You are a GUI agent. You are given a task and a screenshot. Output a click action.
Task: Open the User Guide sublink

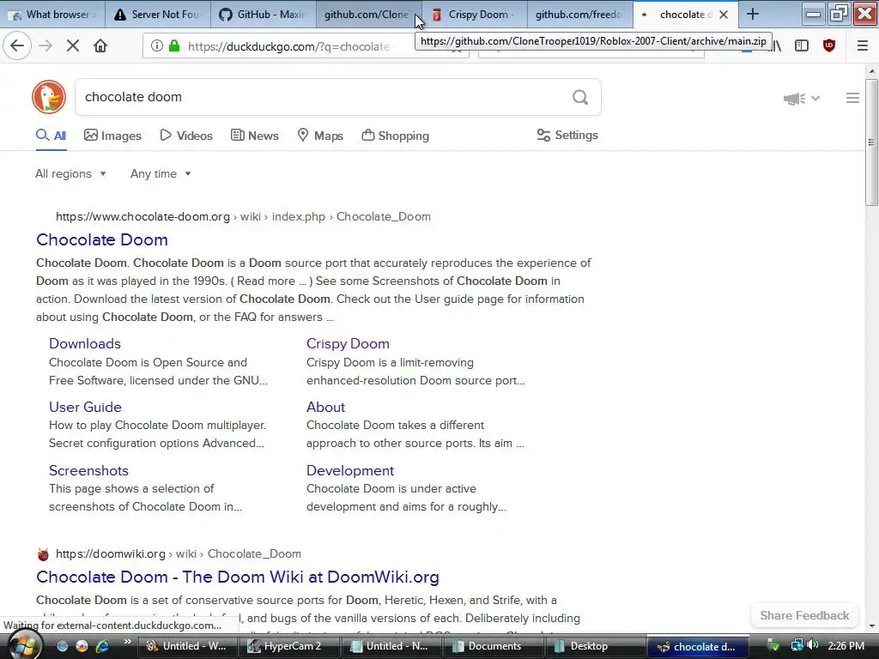coord(85,407)
